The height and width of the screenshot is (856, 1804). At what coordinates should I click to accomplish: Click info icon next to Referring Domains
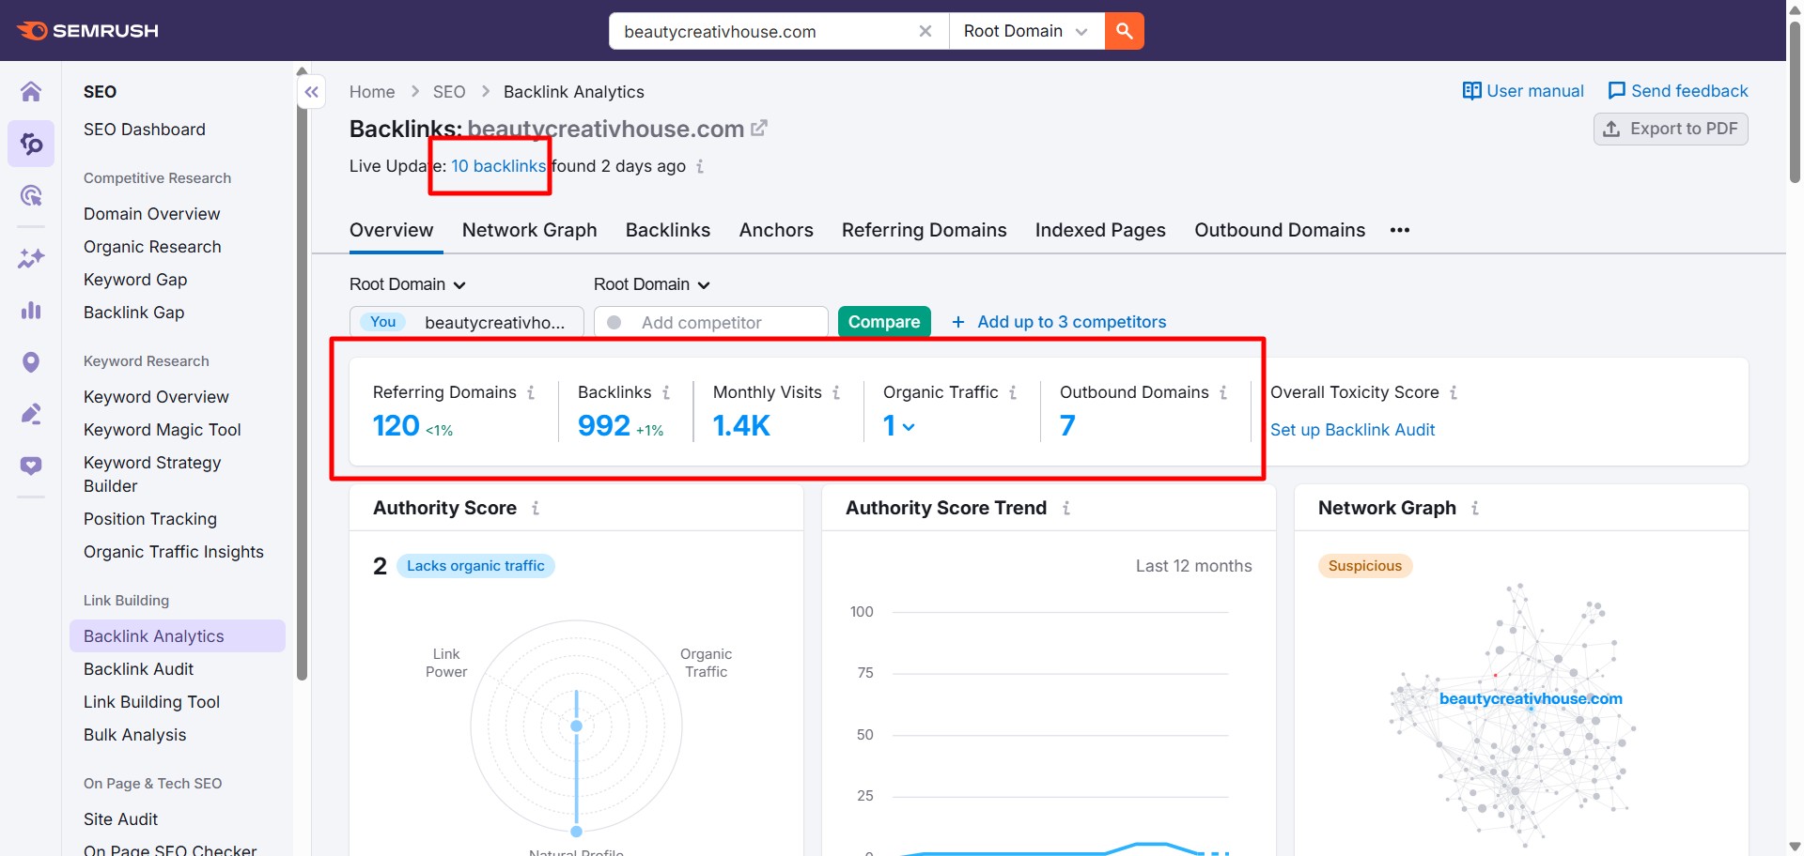pos(531,392)
